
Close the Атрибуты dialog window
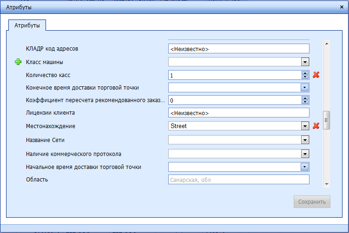pyautogui.click(x=340, y=7)
